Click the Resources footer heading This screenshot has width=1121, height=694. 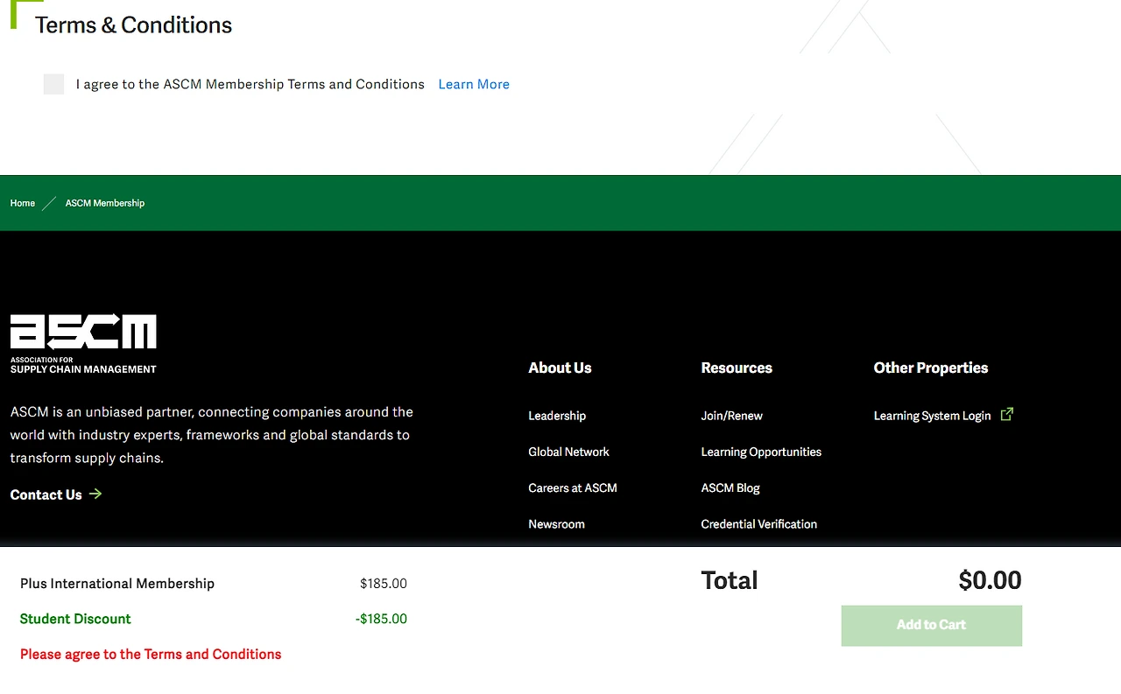click(x=737, y=368)
